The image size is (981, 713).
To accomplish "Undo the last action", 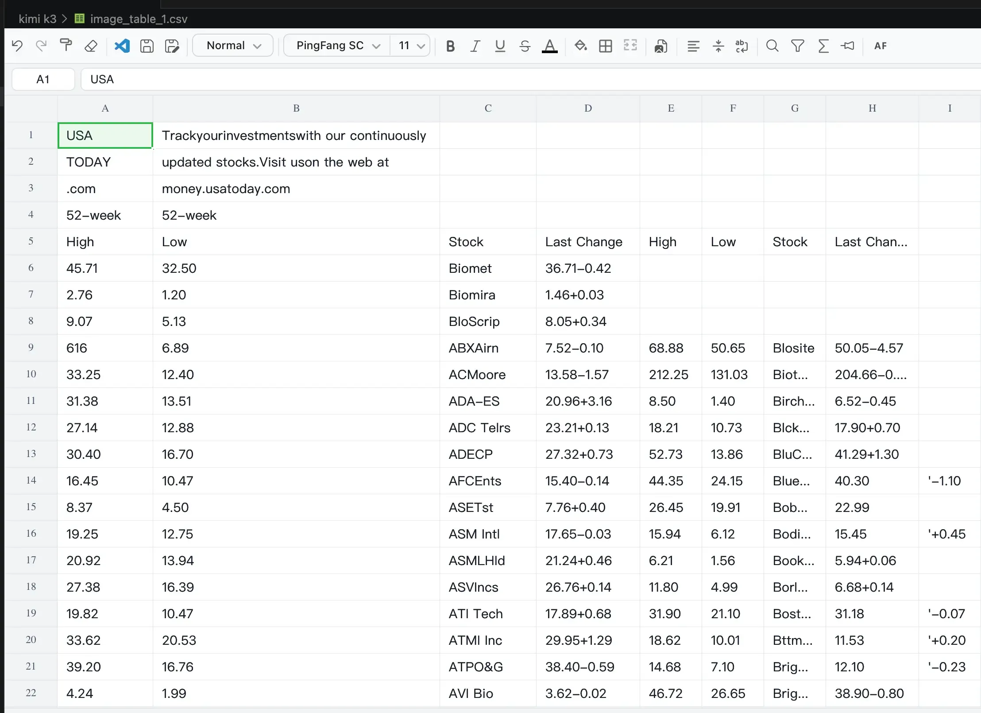I will coord(17,46).
